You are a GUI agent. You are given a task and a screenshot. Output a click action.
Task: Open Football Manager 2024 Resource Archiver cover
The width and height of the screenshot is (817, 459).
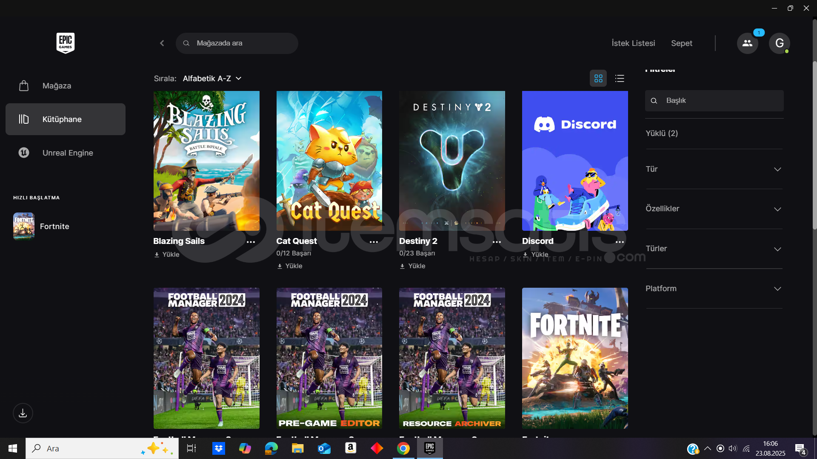pyautogui.click(x=452, y=358)
